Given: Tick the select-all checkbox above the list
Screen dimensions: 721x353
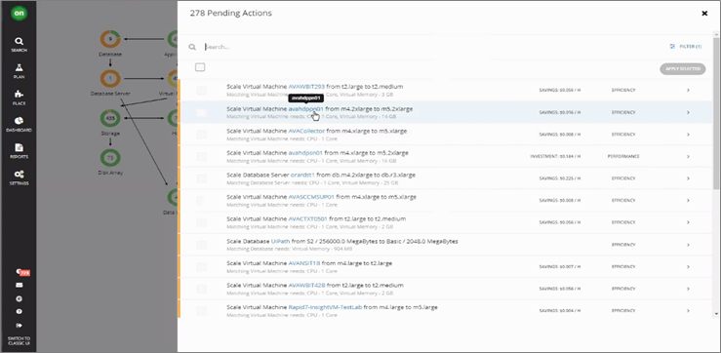Looking at the screenshot, I should point(200,67).
